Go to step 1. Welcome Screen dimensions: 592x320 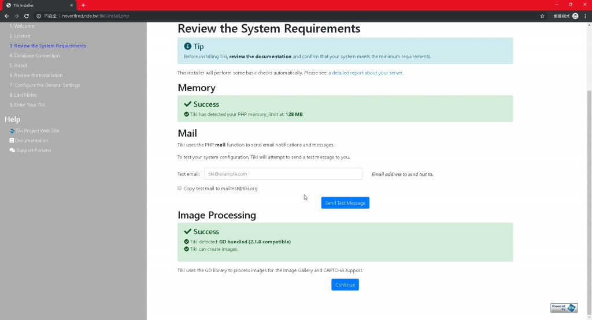22,26
